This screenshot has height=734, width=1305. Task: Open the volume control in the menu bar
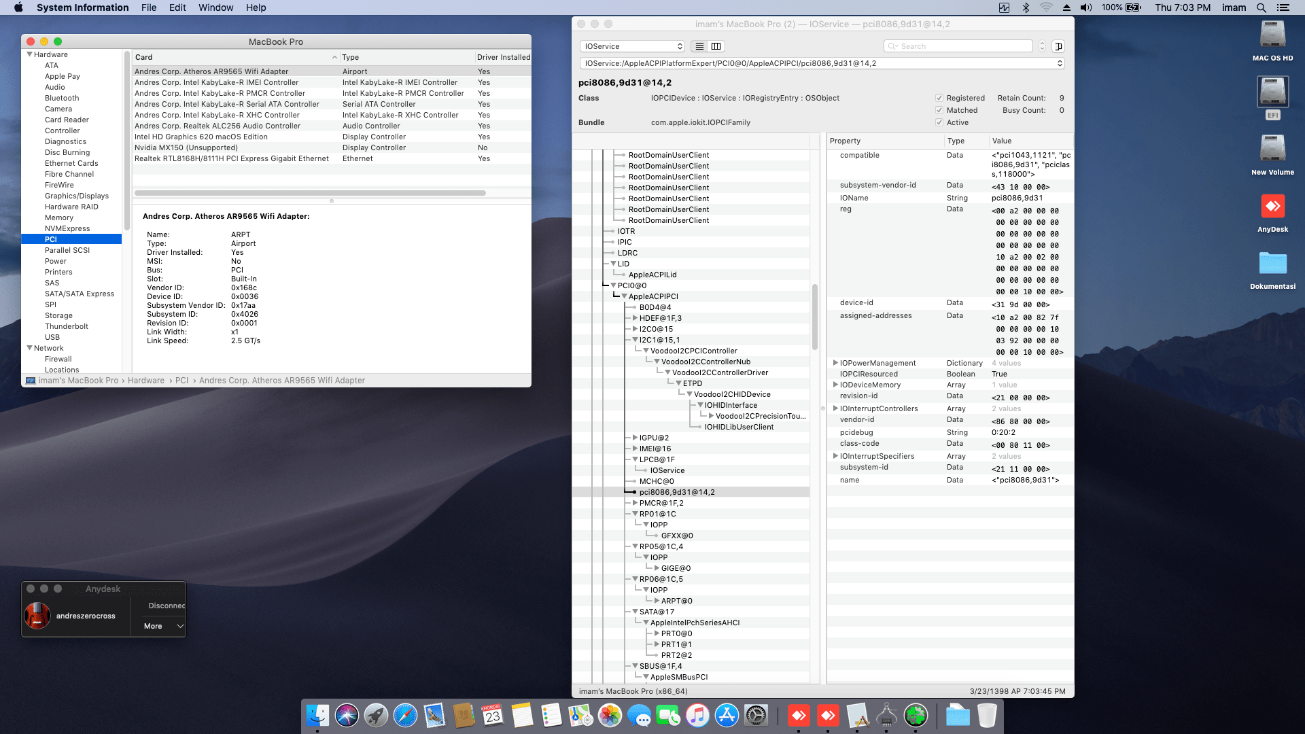click(1086, 7)
